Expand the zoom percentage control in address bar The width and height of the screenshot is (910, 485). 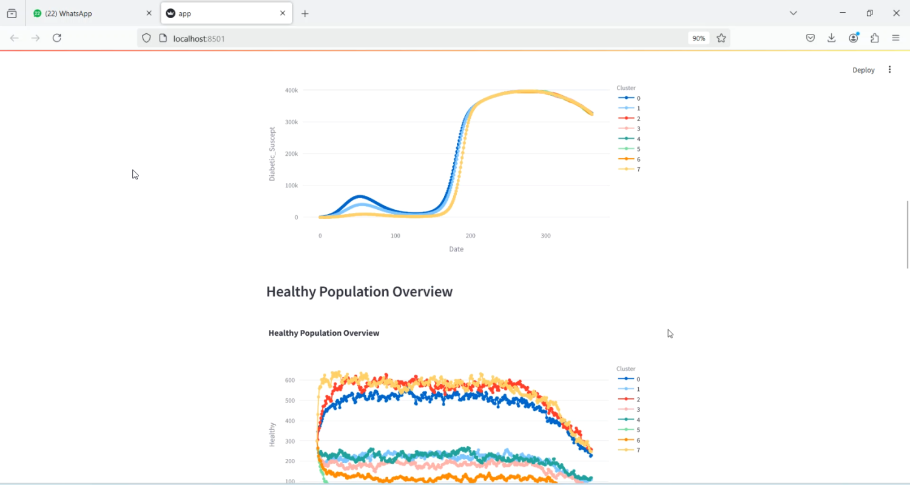click(x=698, y=38)
